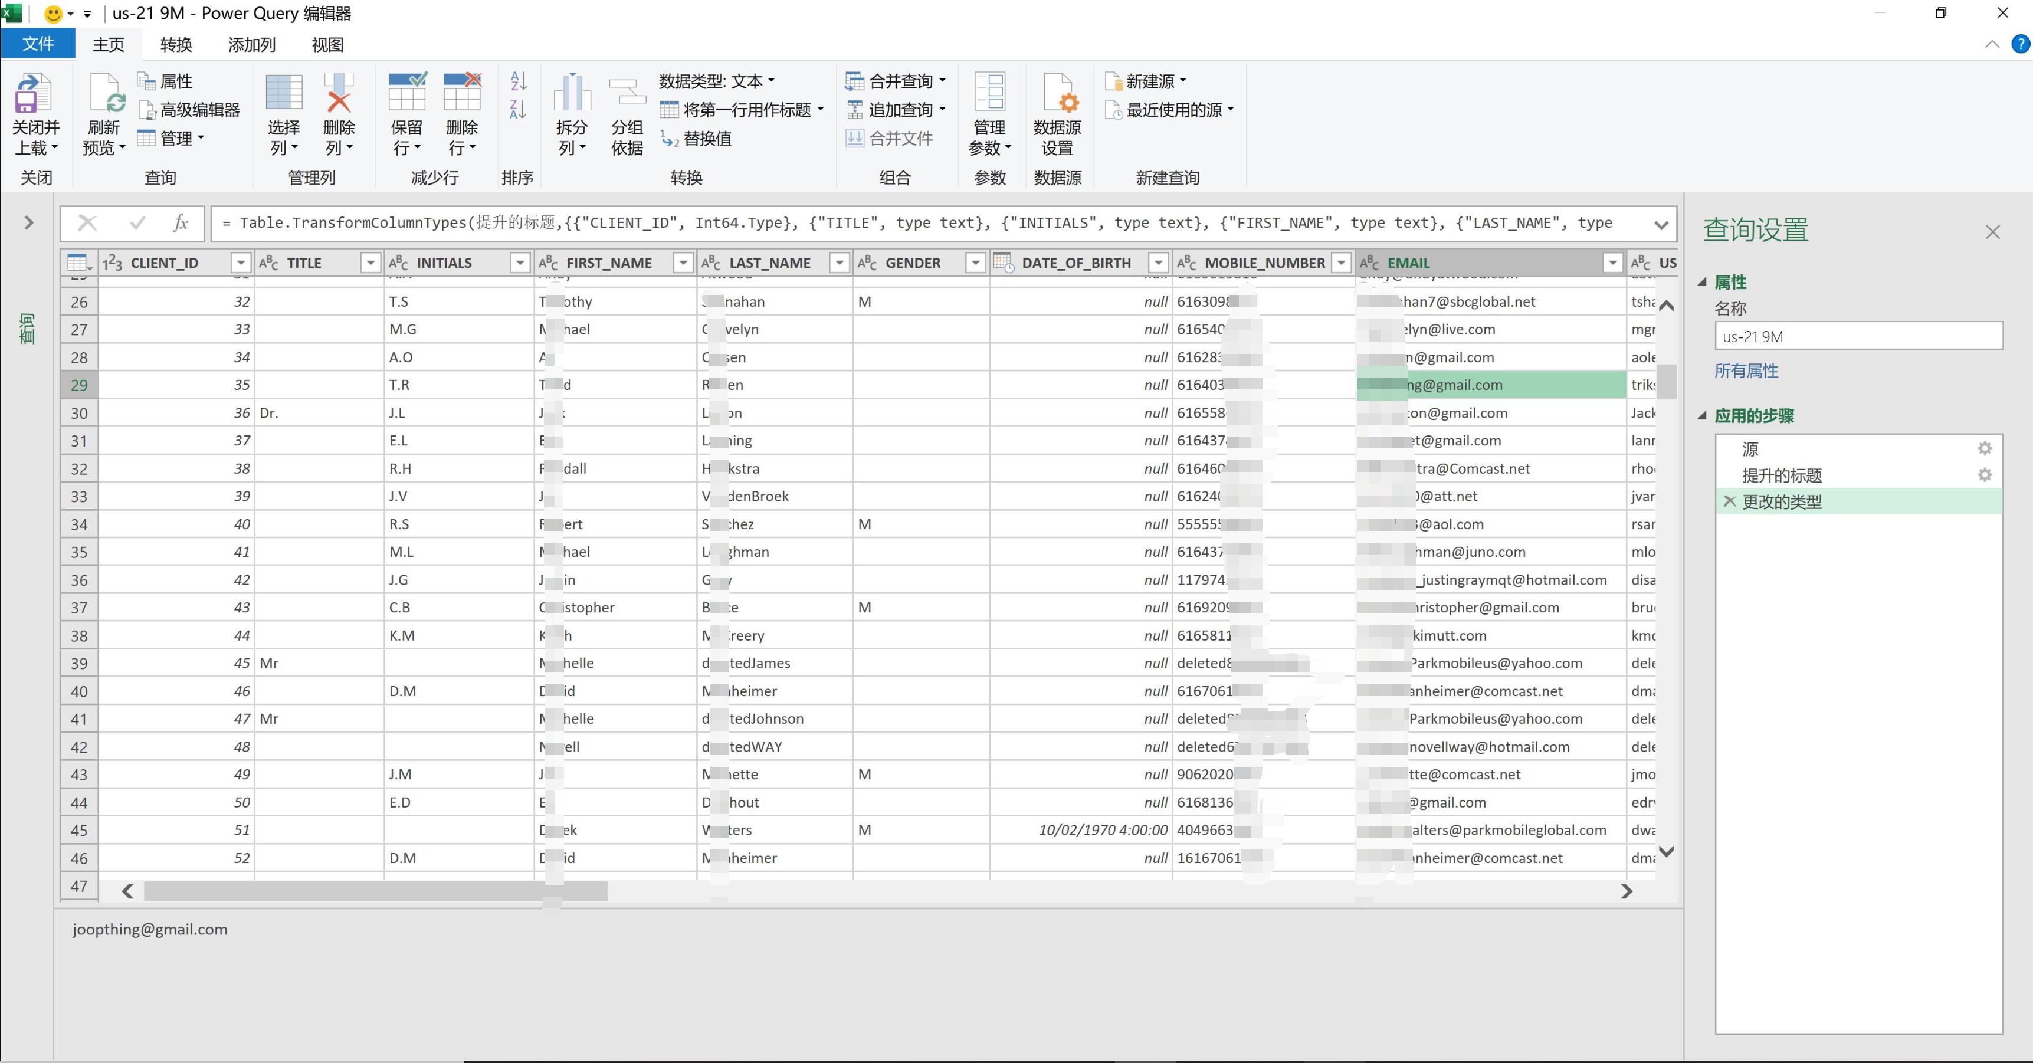Select the 源 applied step

tap(1858, 449)
